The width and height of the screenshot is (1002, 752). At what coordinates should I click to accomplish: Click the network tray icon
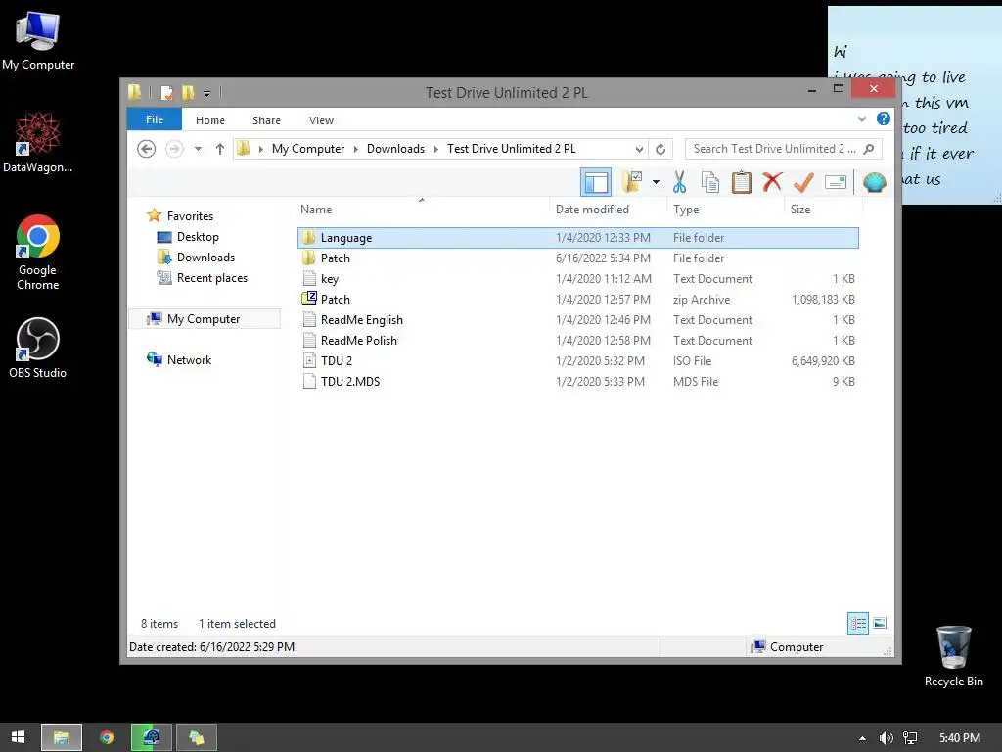[910, 738]
